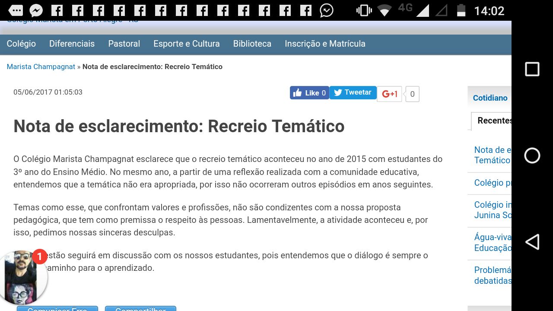
Task: Follow the Marista Champagnat breadcrumb link
Action: point(41,67)
